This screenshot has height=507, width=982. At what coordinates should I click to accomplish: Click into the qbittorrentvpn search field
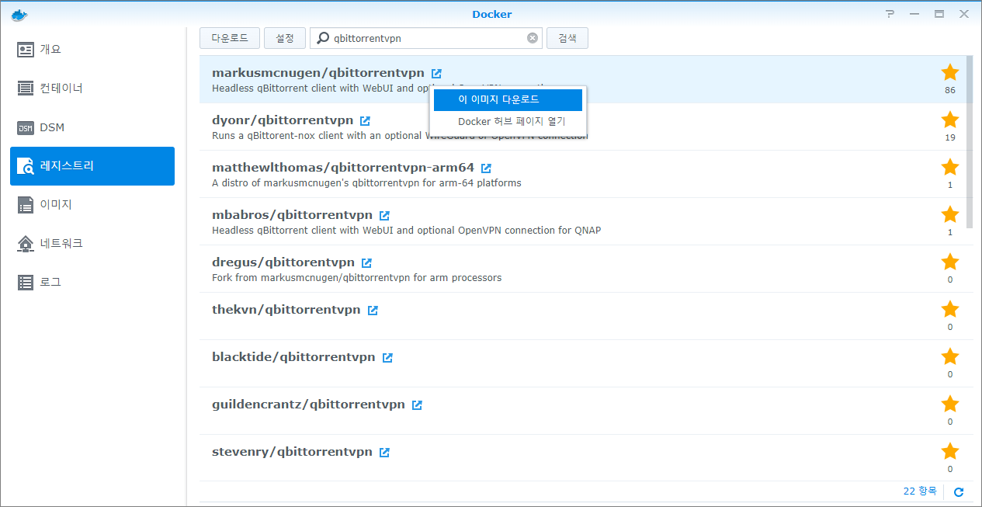427,38
